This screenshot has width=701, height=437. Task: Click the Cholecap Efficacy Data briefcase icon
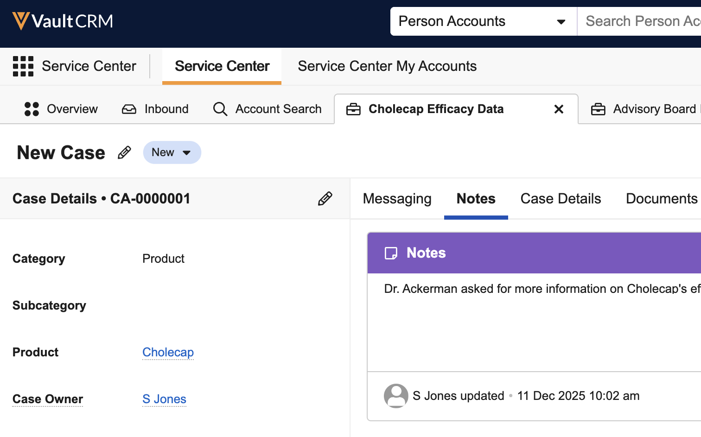tap(353, 109)
